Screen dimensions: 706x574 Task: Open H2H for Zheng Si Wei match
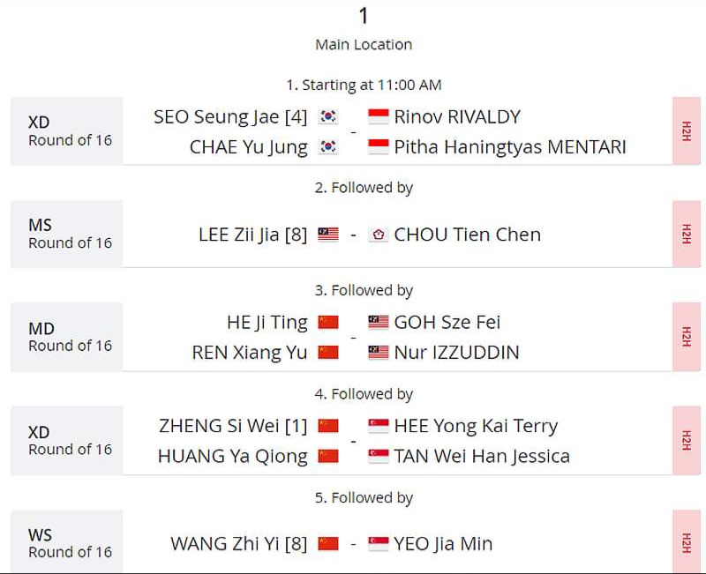(687, 440)
